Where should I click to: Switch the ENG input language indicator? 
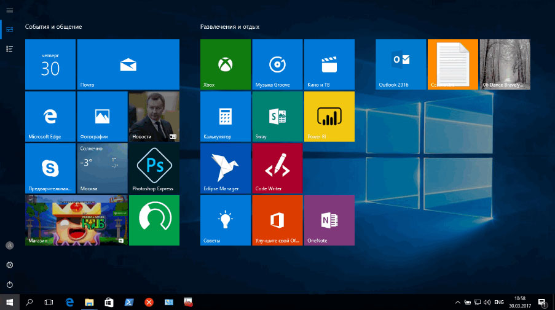[x=498, y=302]
